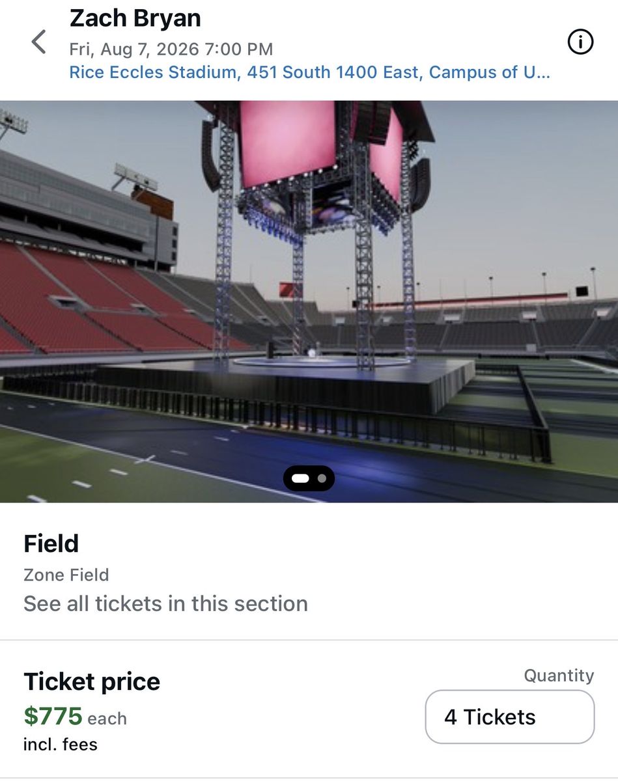
Task: Tap the image pagination pill
Action: coord(309,478)
